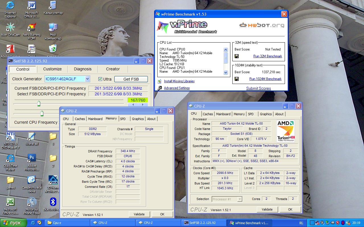Open Mainboard tab in CPU-Z CPU window
The height and width of the screenshot is (227, 364).
(x=223, y=114)
